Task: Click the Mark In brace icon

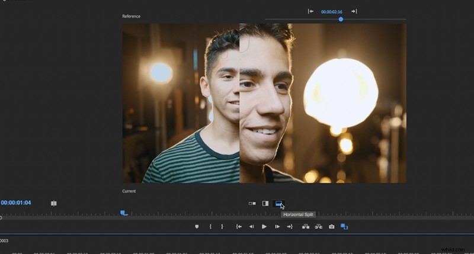Action: (210, 227)
